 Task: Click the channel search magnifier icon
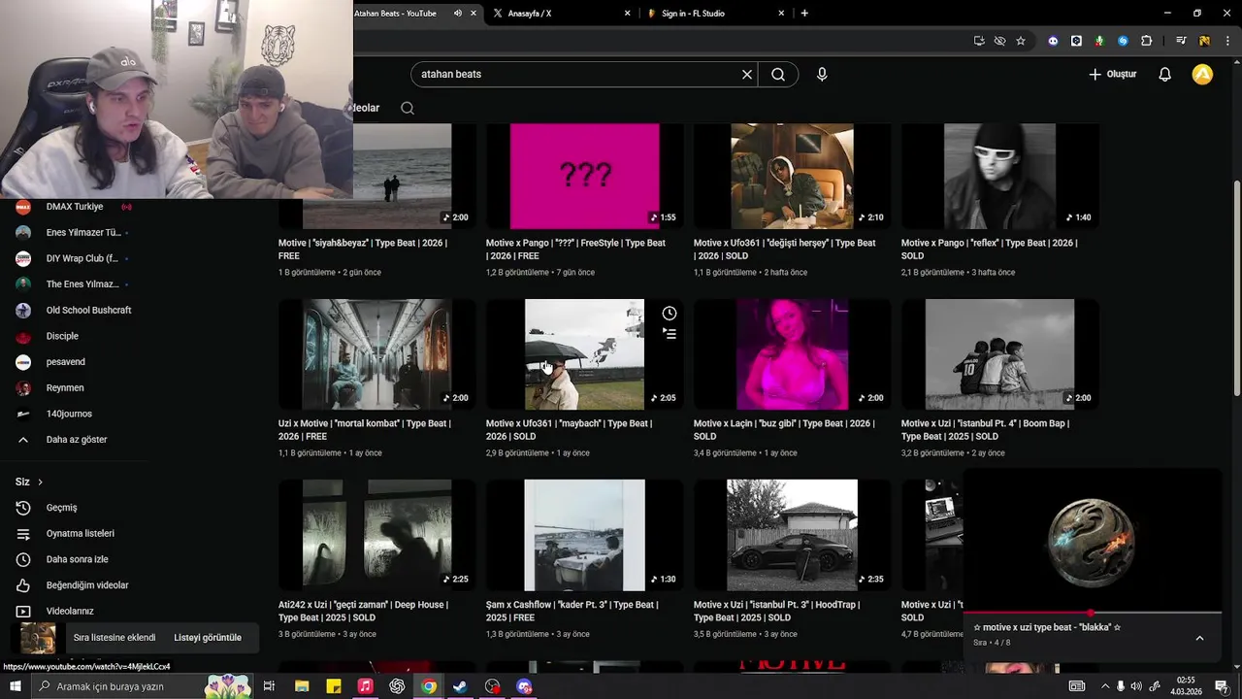coord(408,108)
